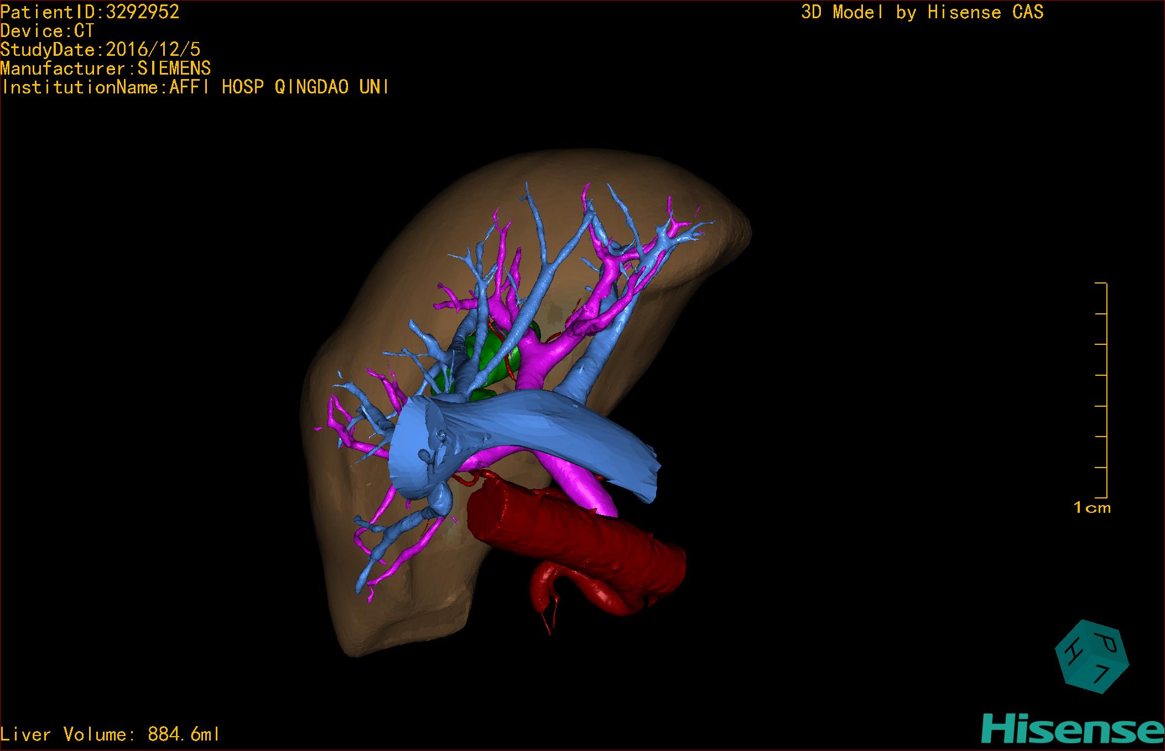This screenshot has height=751, width=1165.
Task: Click the L face of orientation cube
Action: [x=1101, y=675]
